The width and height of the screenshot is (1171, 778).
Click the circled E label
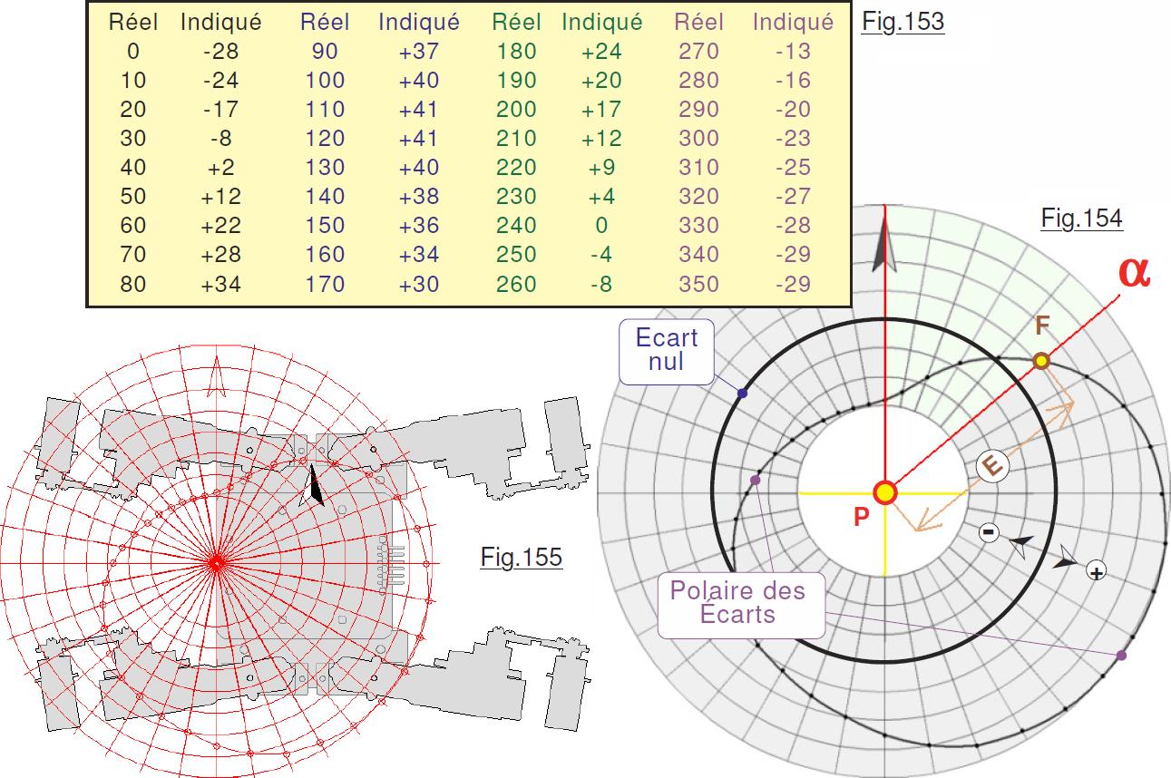tap(992, 467)
